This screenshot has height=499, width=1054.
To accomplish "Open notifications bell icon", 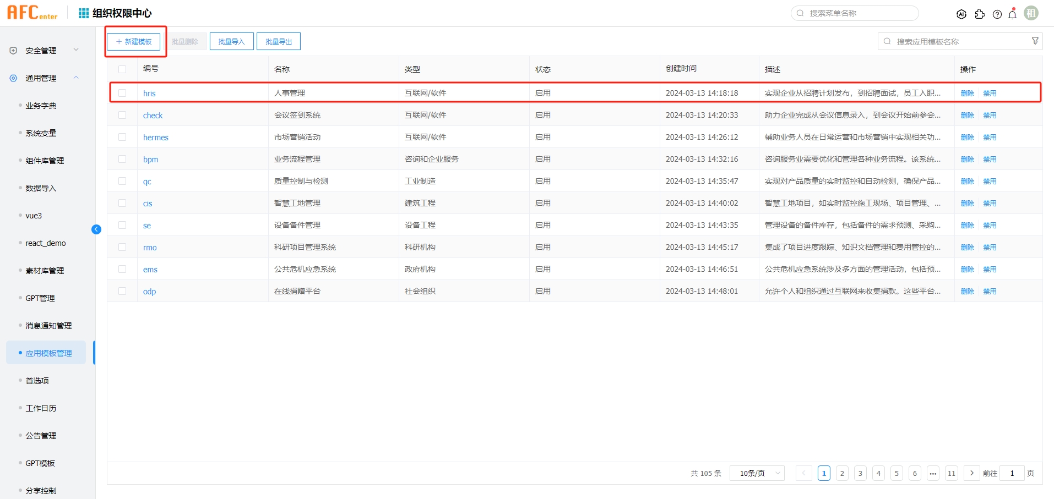I will pos(1013,14).
